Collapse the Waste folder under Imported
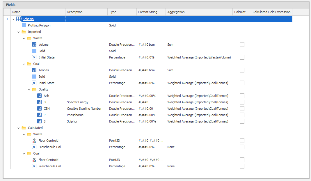 point(24,38)
